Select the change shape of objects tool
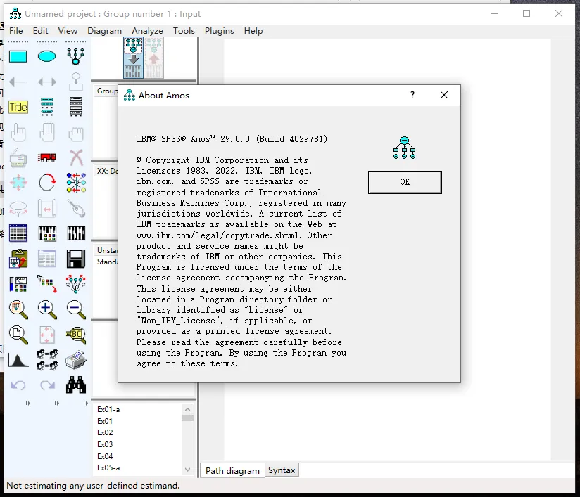 pos(18,183)
